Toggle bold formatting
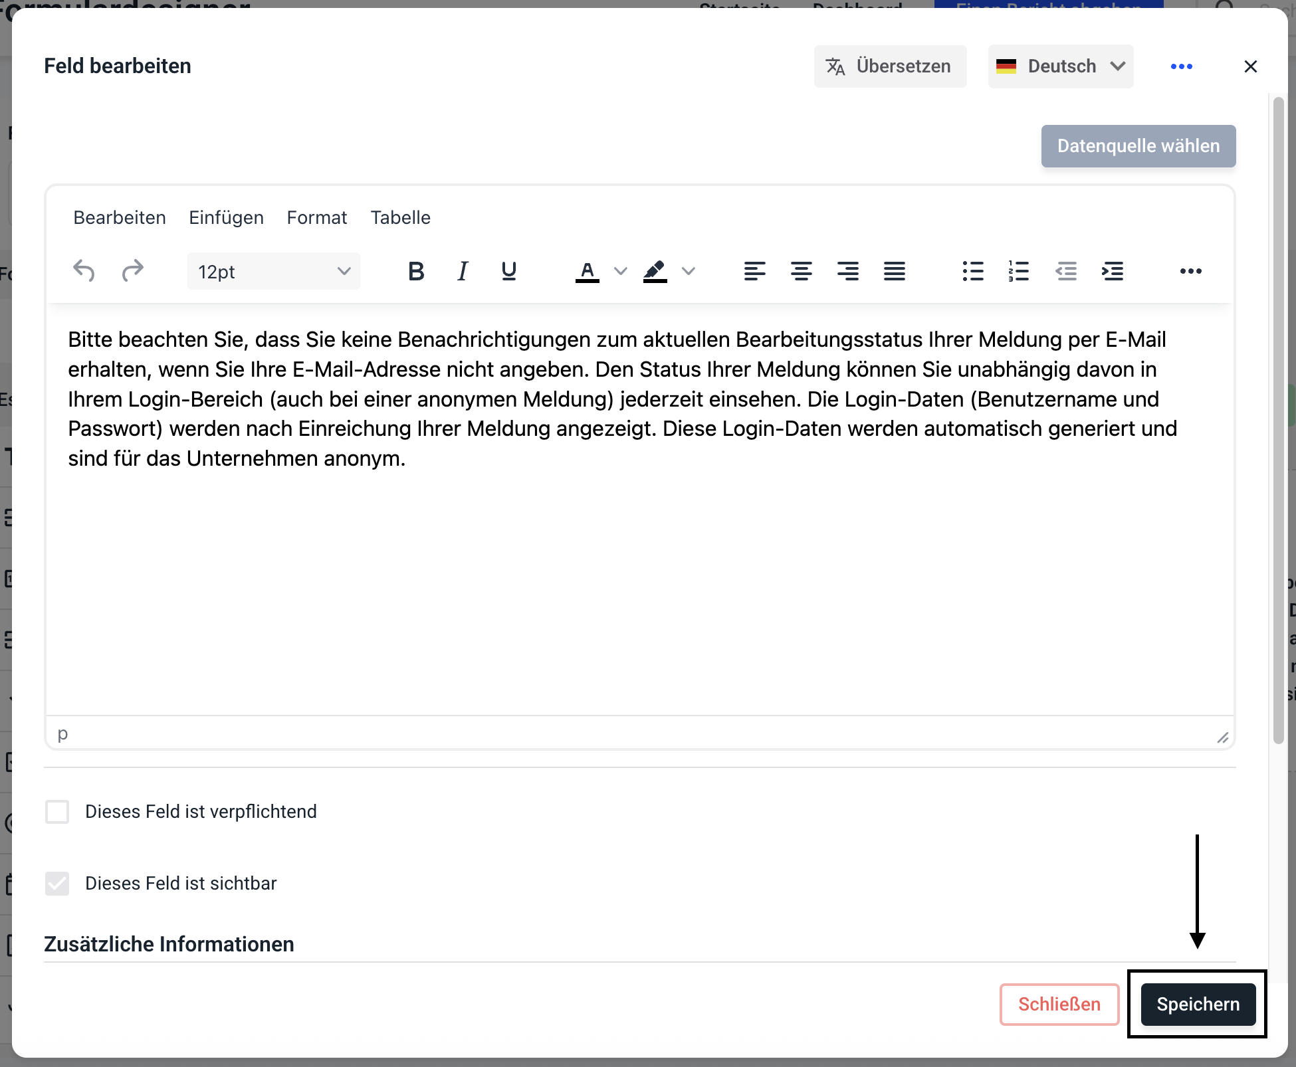Screen dimensions: 1296x1067 point(416,271)
